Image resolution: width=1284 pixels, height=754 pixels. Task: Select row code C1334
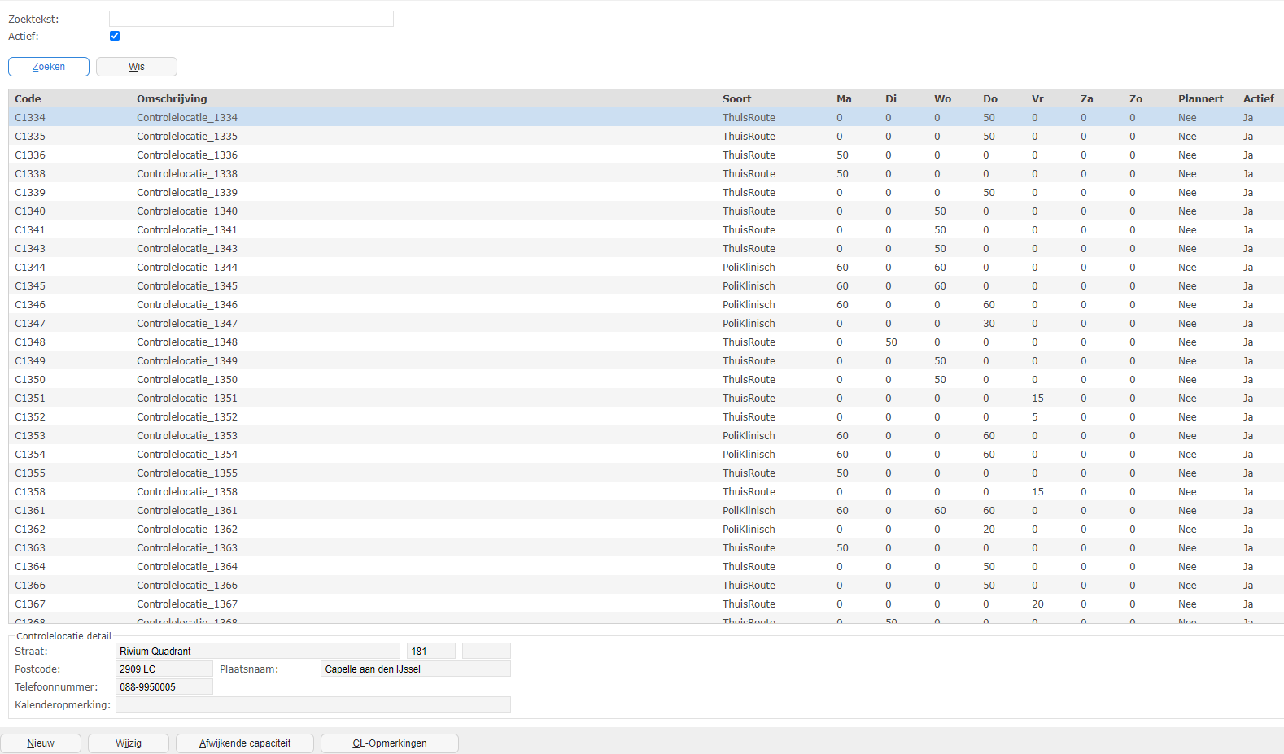click(646, 118)
